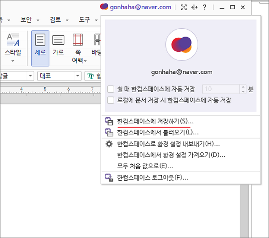Click the Hancom Space logout lock icon

(x=109, y=178)
